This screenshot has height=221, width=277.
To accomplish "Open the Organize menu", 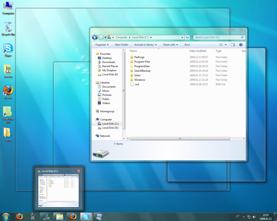I will 102,45.
